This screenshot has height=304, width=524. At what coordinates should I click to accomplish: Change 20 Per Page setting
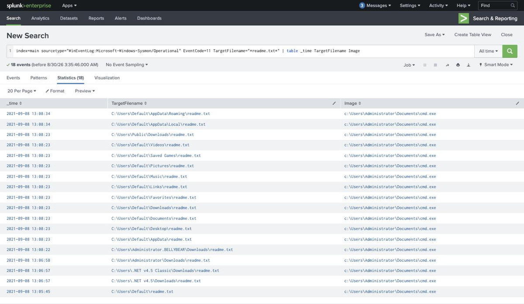(22, 91)
